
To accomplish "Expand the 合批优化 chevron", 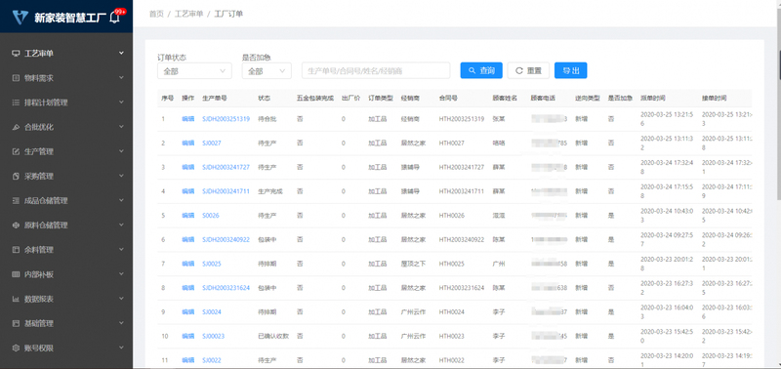I will 121,127.
